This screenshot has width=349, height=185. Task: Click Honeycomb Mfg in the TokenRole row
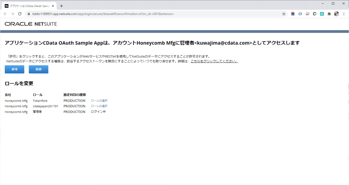pos(16,101)
